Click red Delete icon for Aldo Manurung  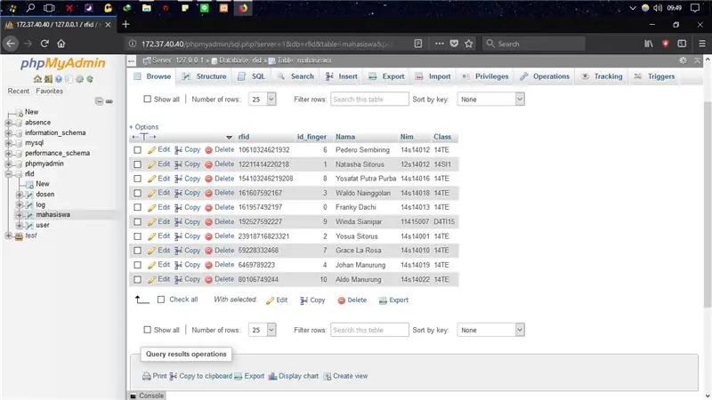click(x=208, y=280)
